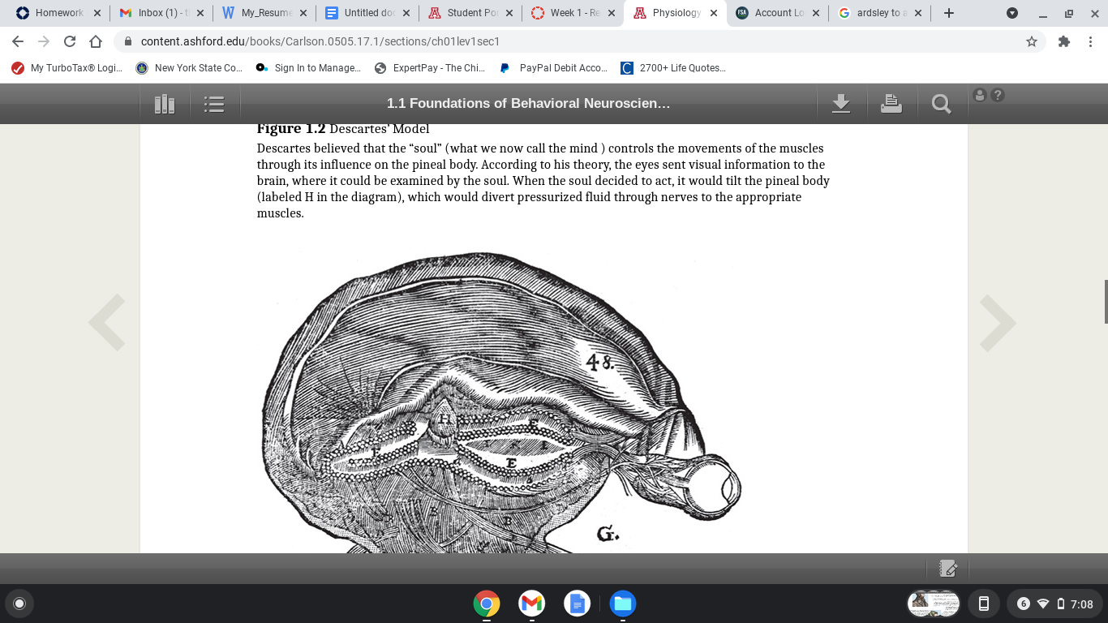Open the Extensions puzzle icon
1108x623 pixels.
coord(1064,41)
